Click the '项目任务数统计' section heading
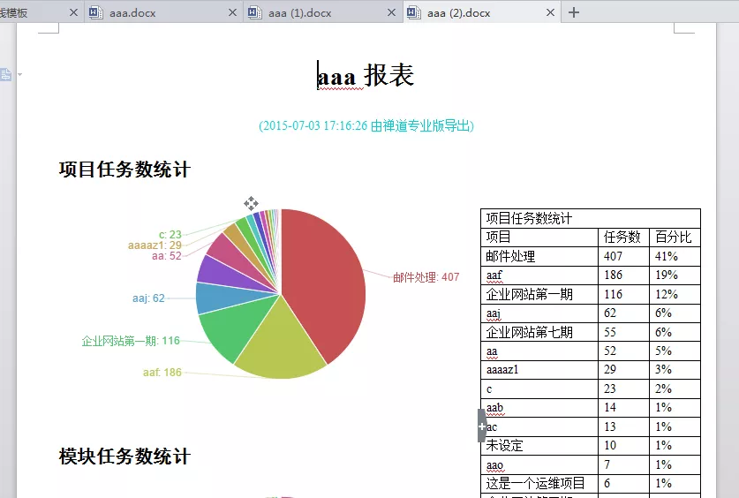 coord(124,170)
